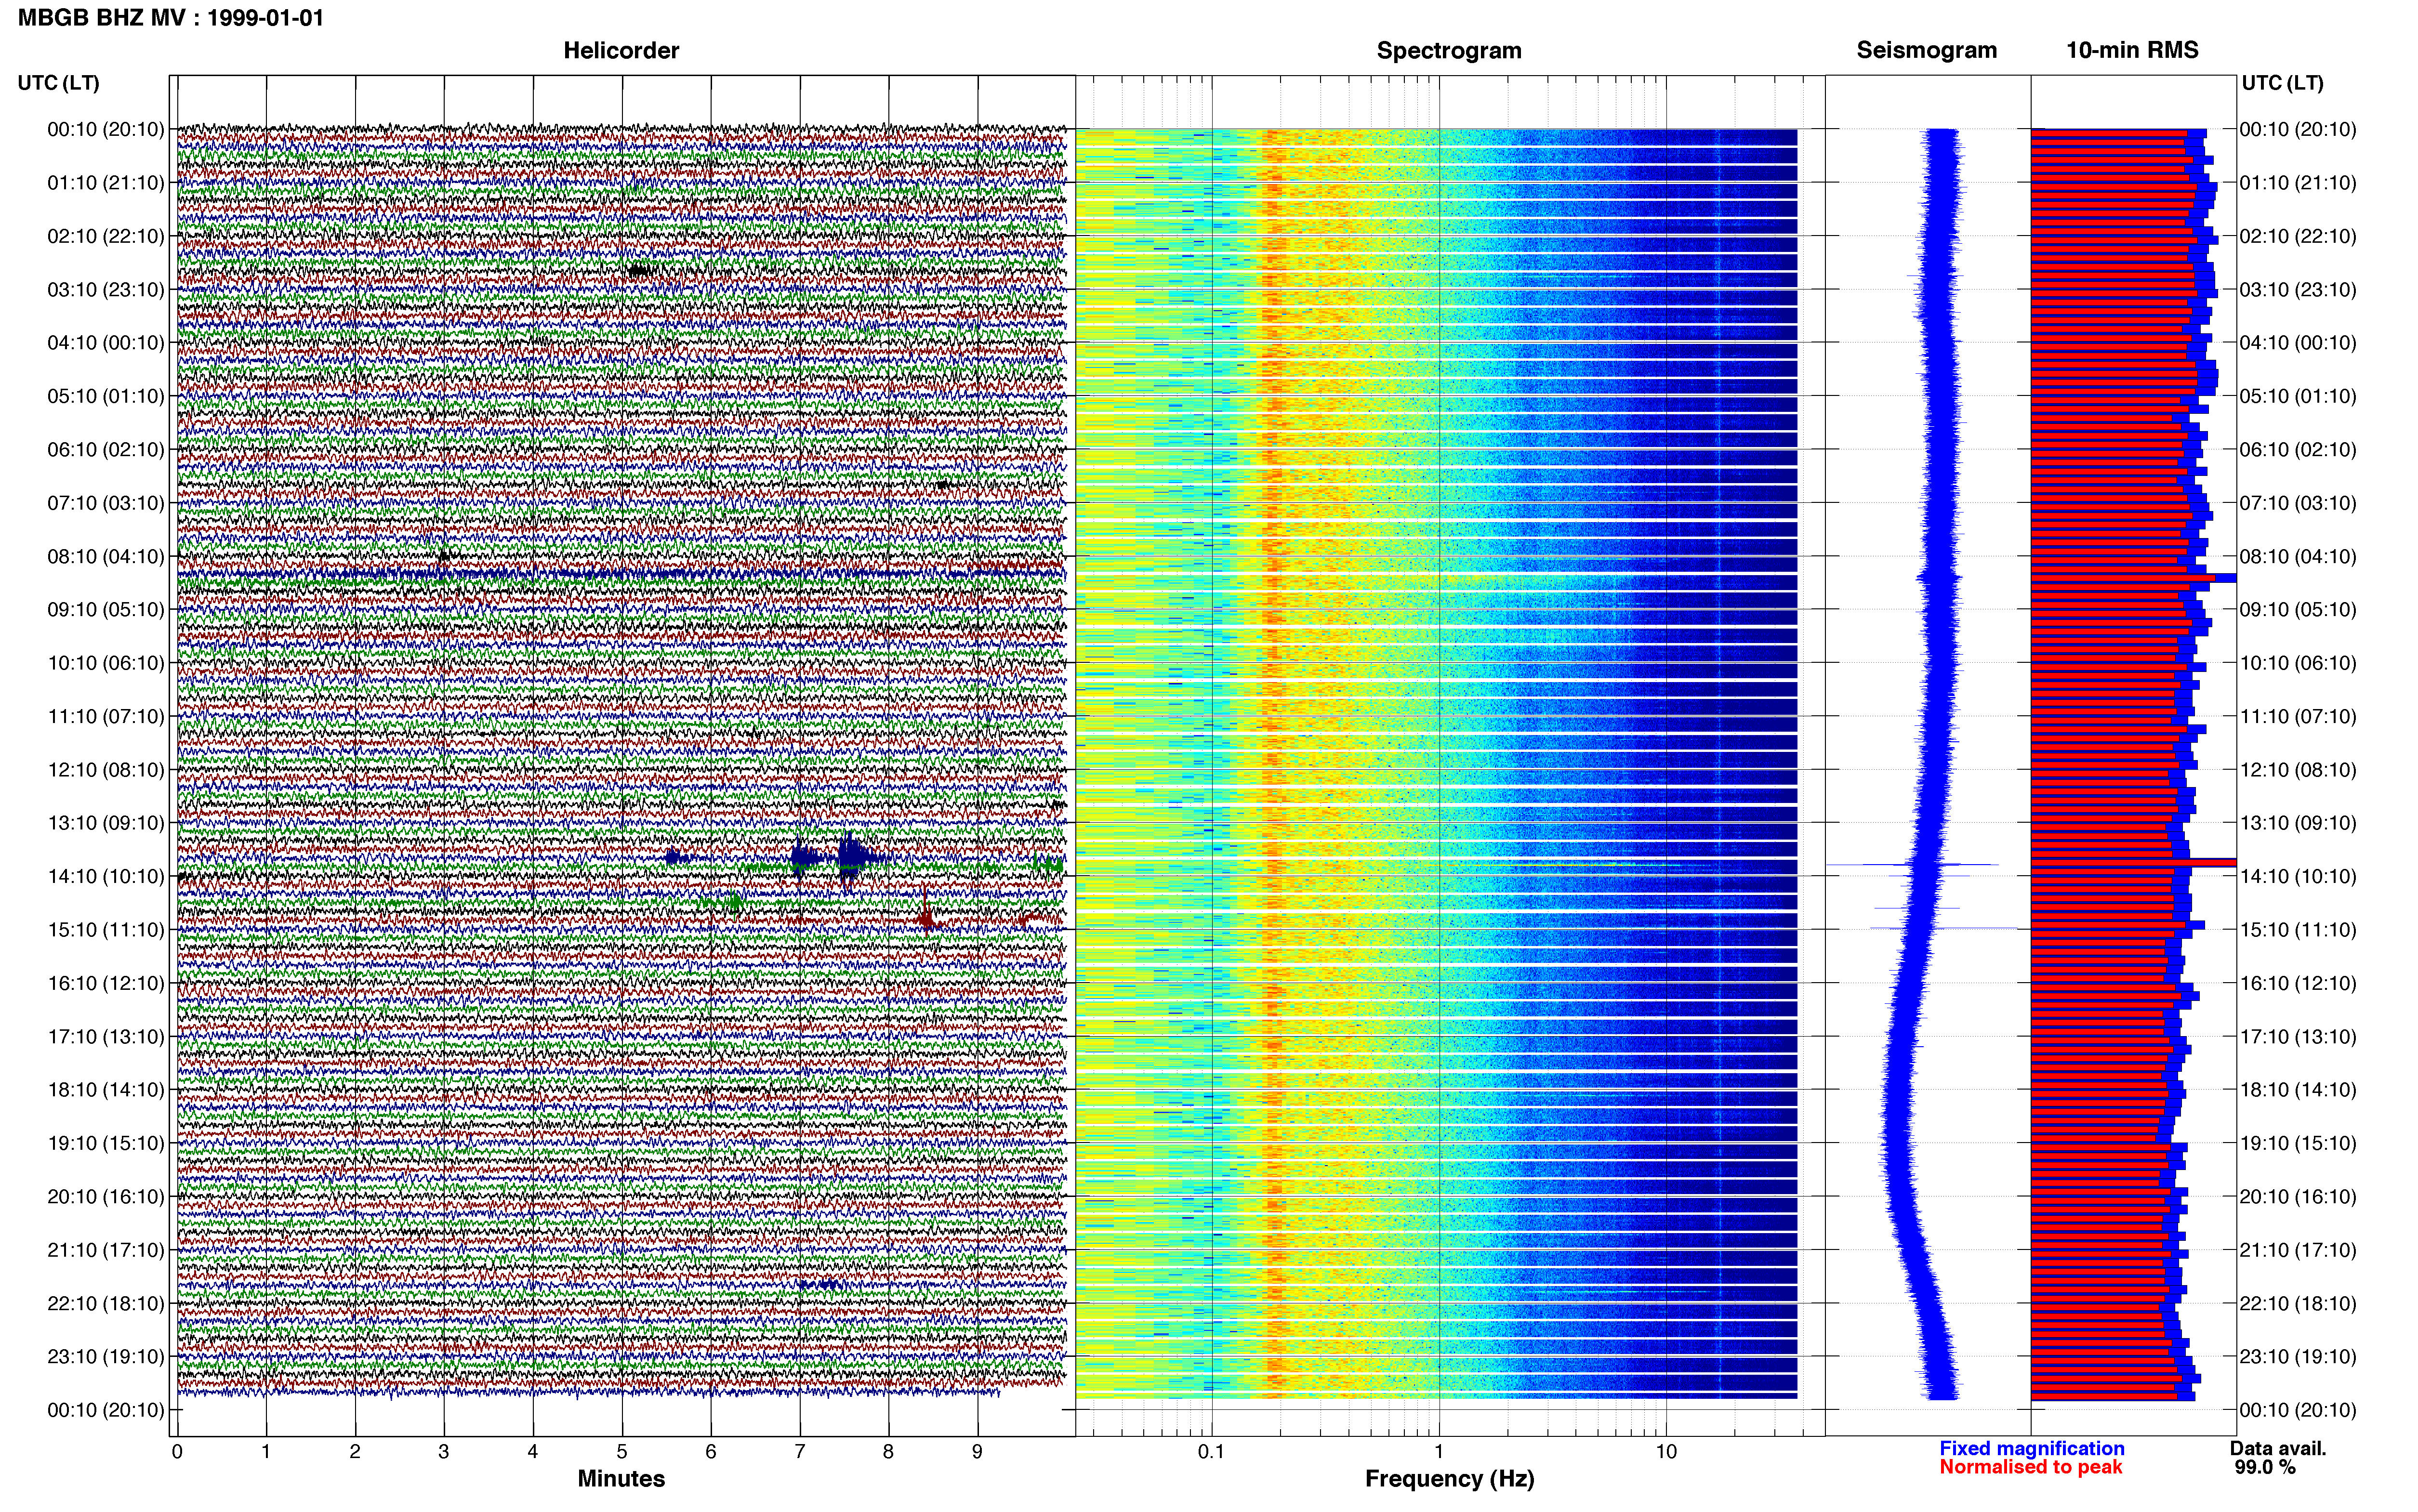
Task: Click the right 23:10 (19:10) time label
Action: coord(2298,1357)
